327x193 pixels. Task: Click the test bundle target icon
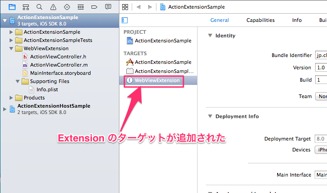pos(130,71)
